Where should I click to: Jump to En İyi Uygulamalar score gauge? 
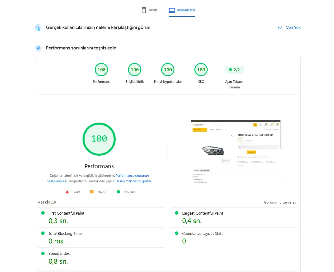tap(168, 70)
